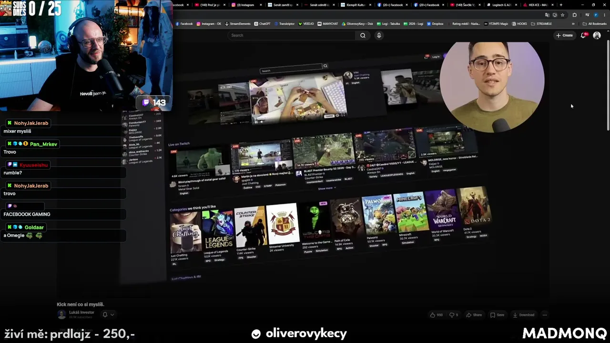Click the YouTube search magnifier button

pos(363,35)
